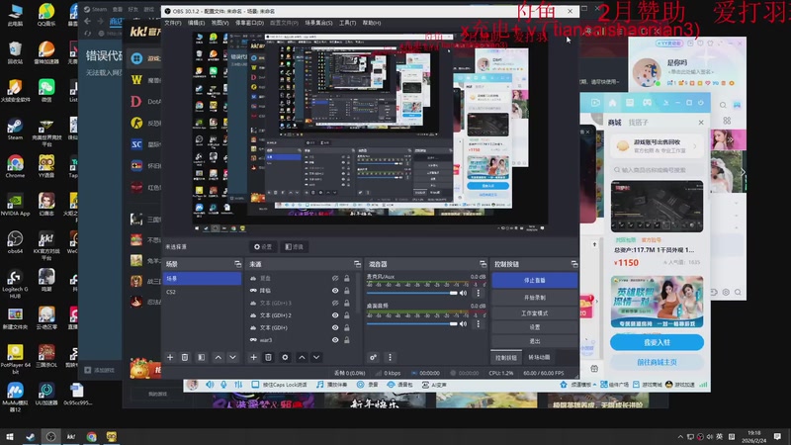Open the 前往商城主页 link
Image resolution: width=791 pixels, height=445 pixels.
(x=657, y=362)
